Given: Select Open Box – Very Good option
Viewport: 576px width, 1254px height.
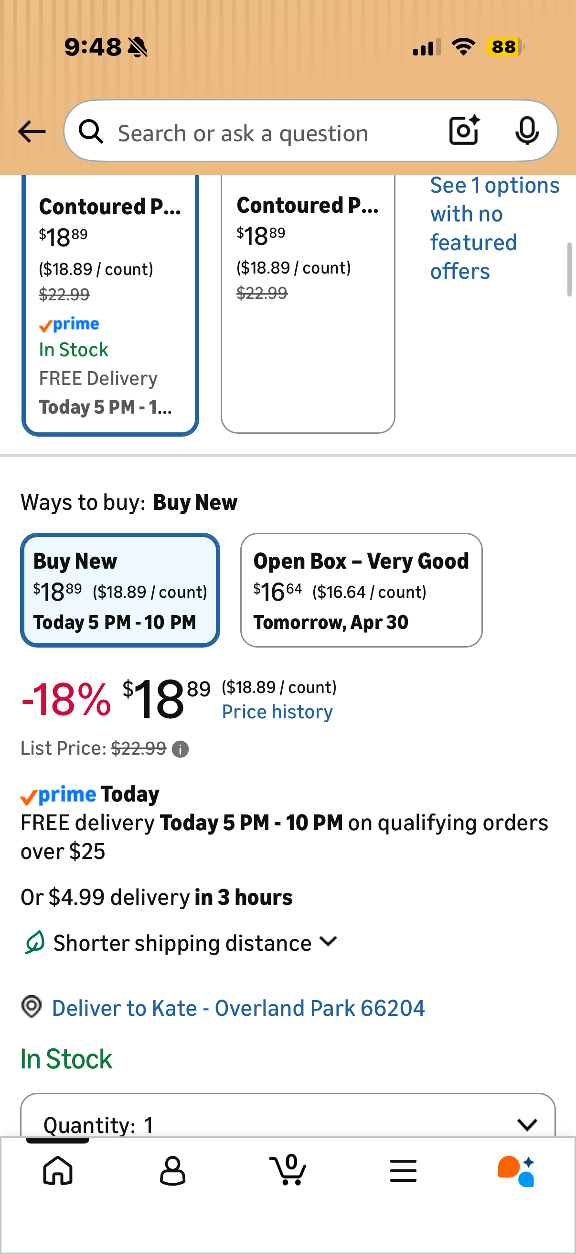Looking at the screenshot, I should pyautogui.click(x=361, y=590).
